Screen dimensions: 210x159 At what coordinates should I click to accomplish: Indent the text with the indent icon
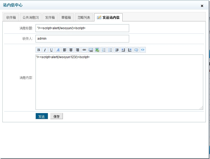click(x=117, y=50)
